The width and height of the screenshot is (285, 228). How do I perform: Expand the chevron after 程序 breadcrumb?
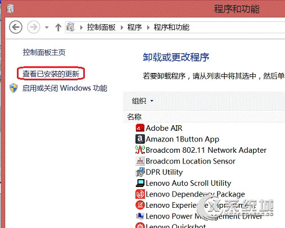click(x=148, y=28)
